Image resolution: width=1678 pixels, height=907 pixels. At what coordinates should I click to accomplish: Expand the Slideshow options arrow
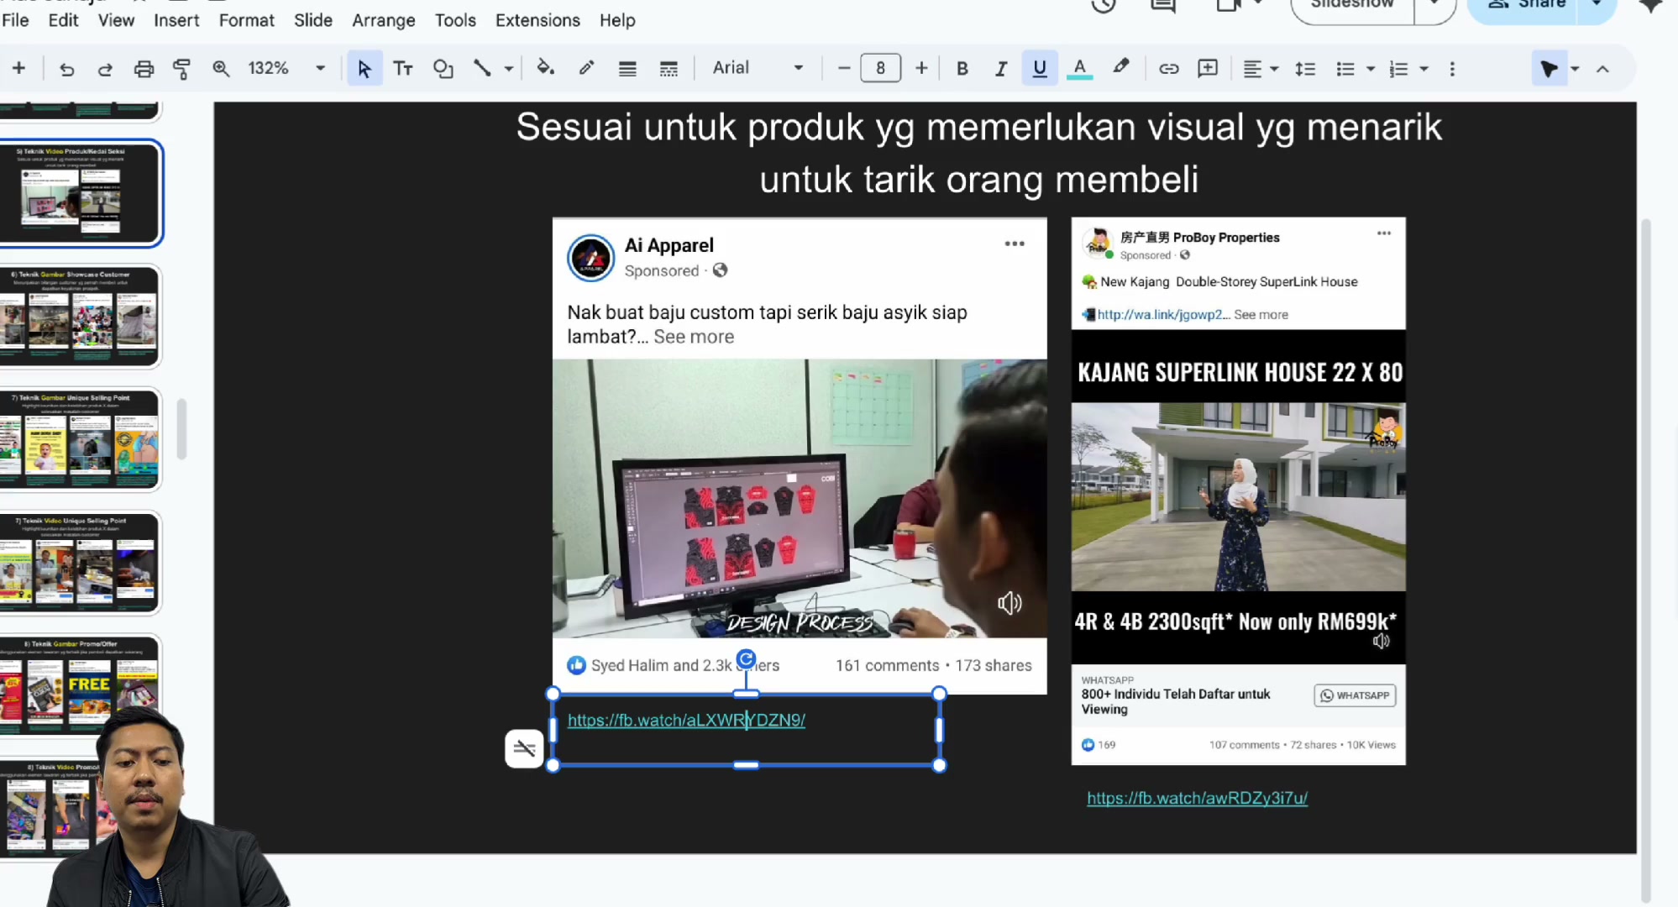pos(1434,5)
